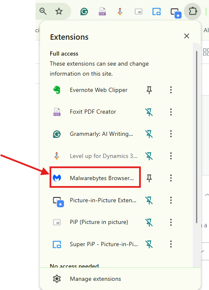Pin Malwarebytes Browser Guard to toolbar
Image resolution: width=209 pixels, height=290 pixels.
tap(149, 178)
